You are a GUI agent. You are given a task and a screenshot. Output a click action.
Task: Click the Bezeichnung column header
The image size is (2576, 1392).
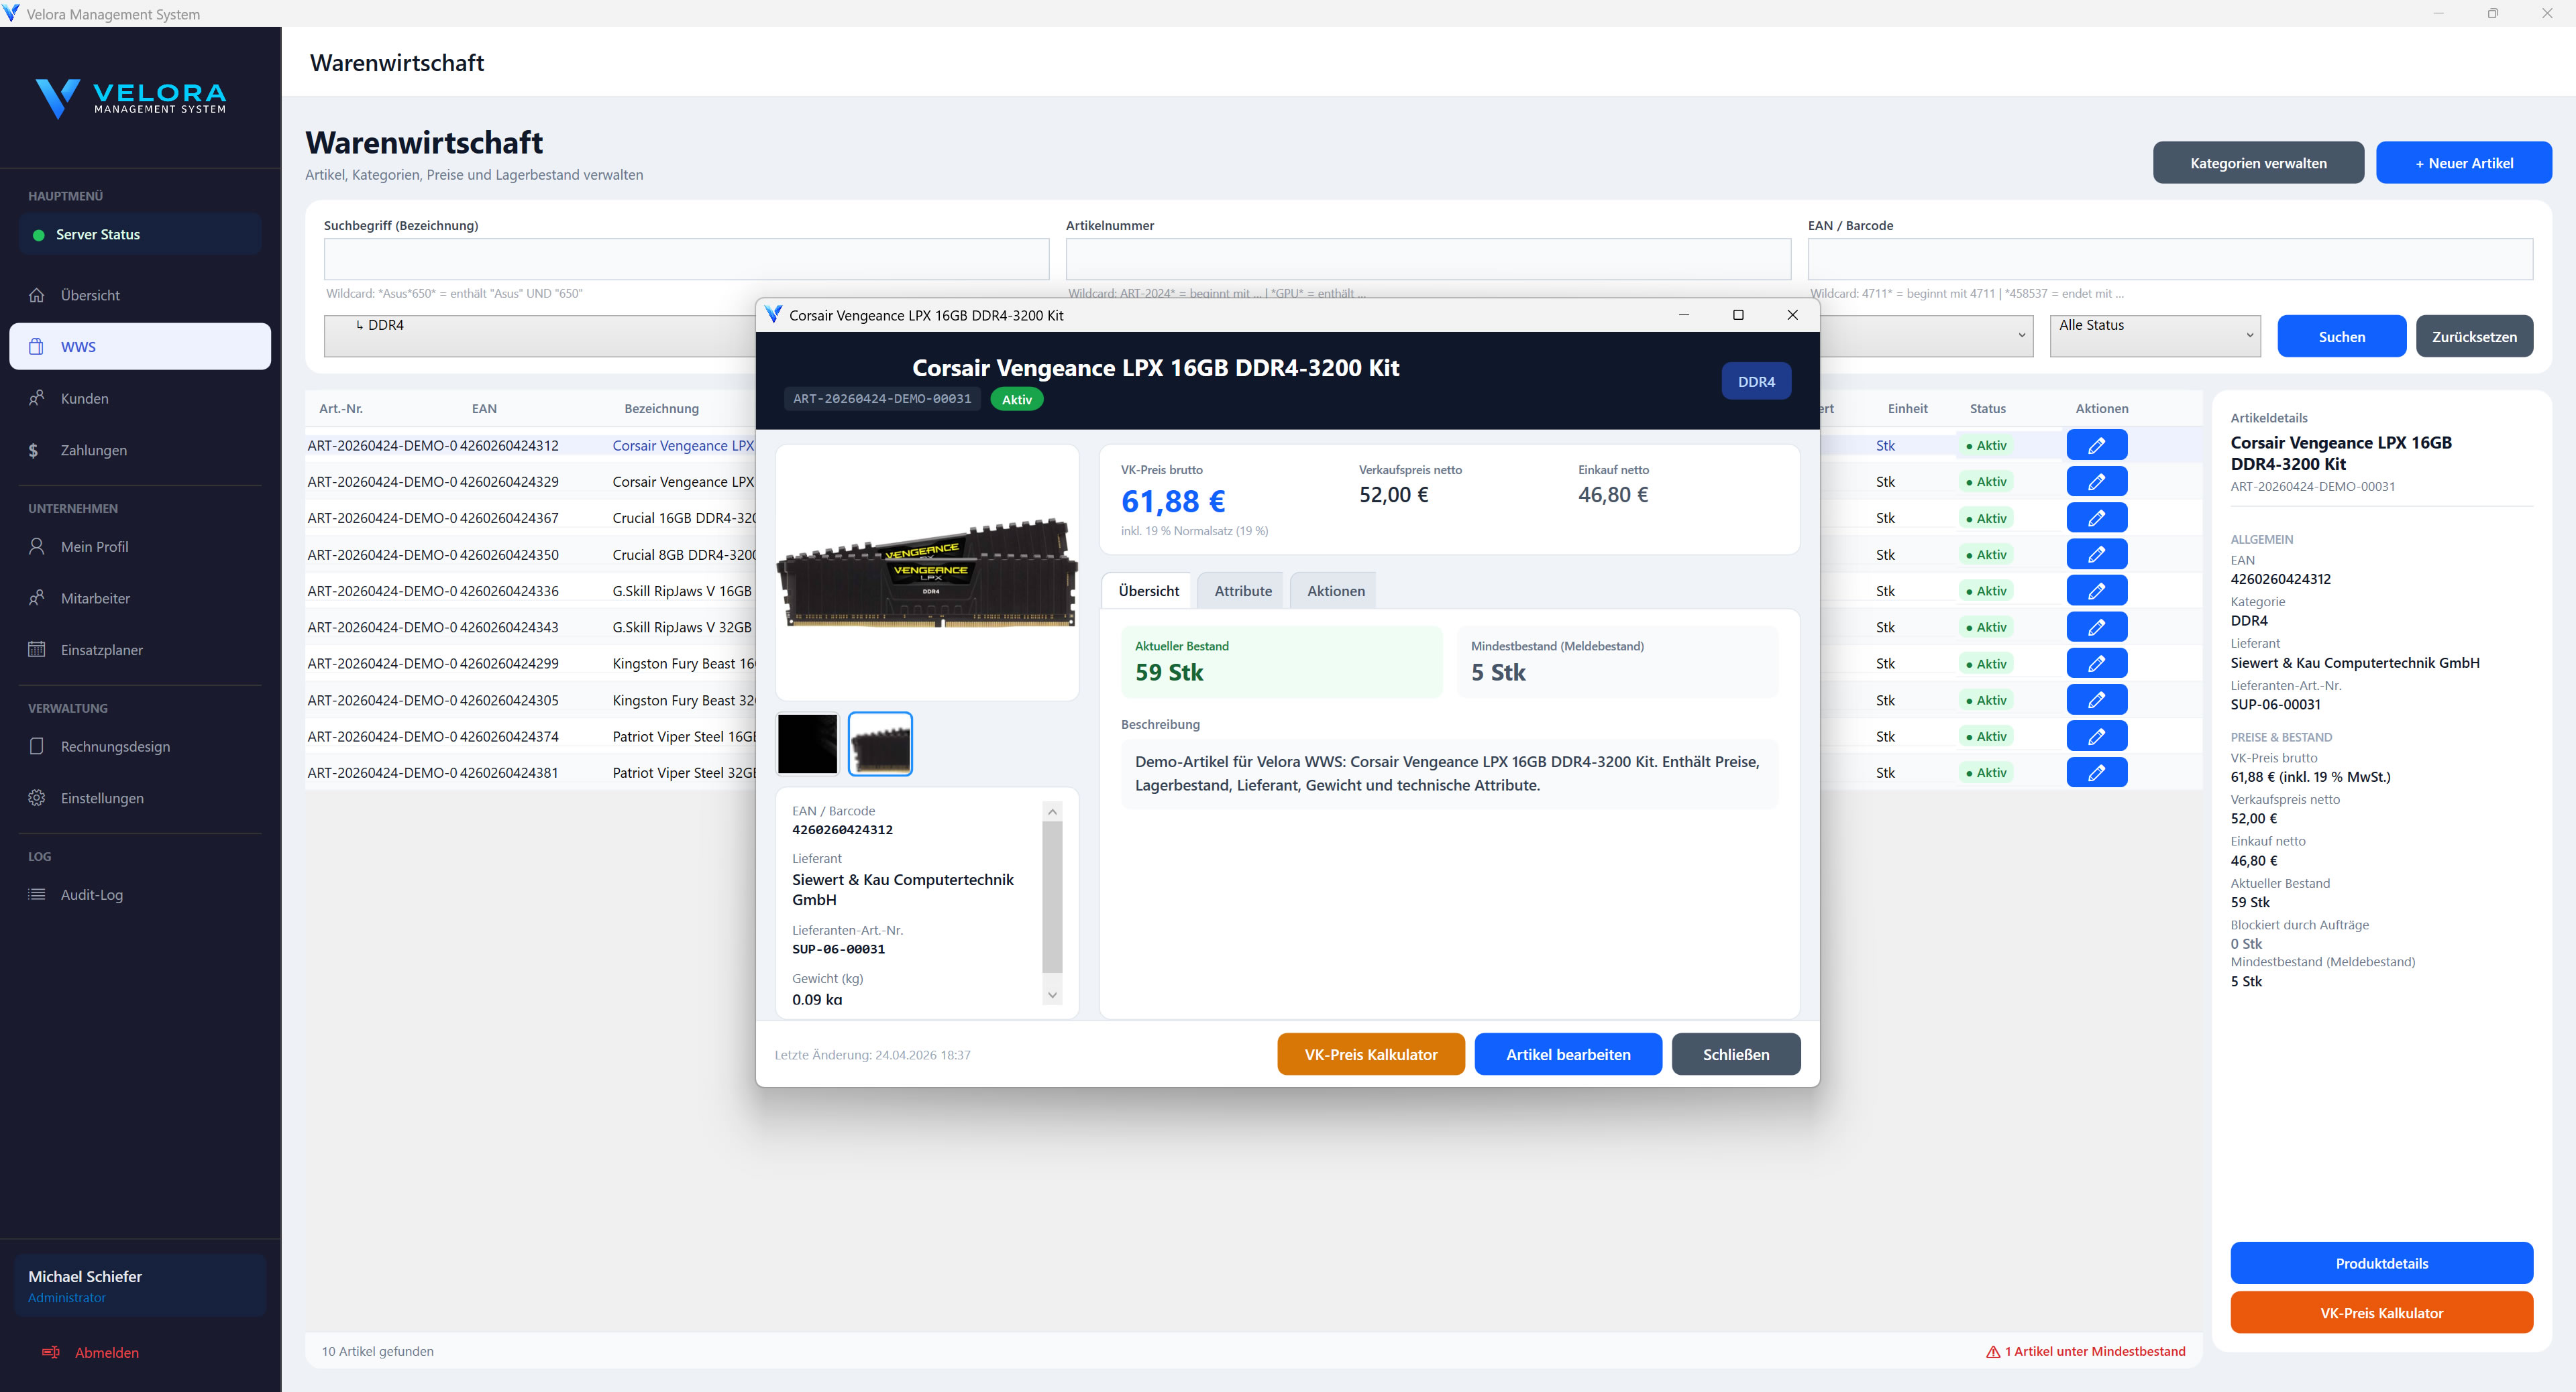click(661, 409)
